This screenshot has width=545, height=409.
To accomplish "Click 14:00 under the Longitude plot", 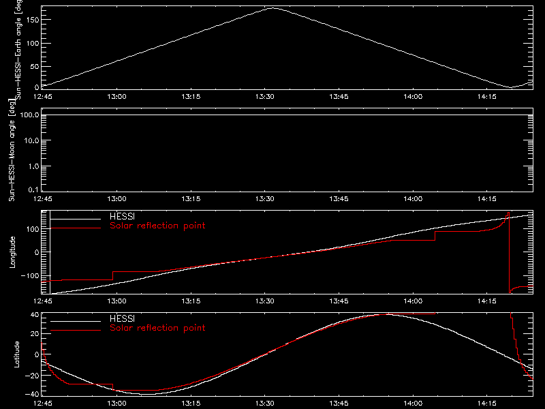I will point(413,301).
